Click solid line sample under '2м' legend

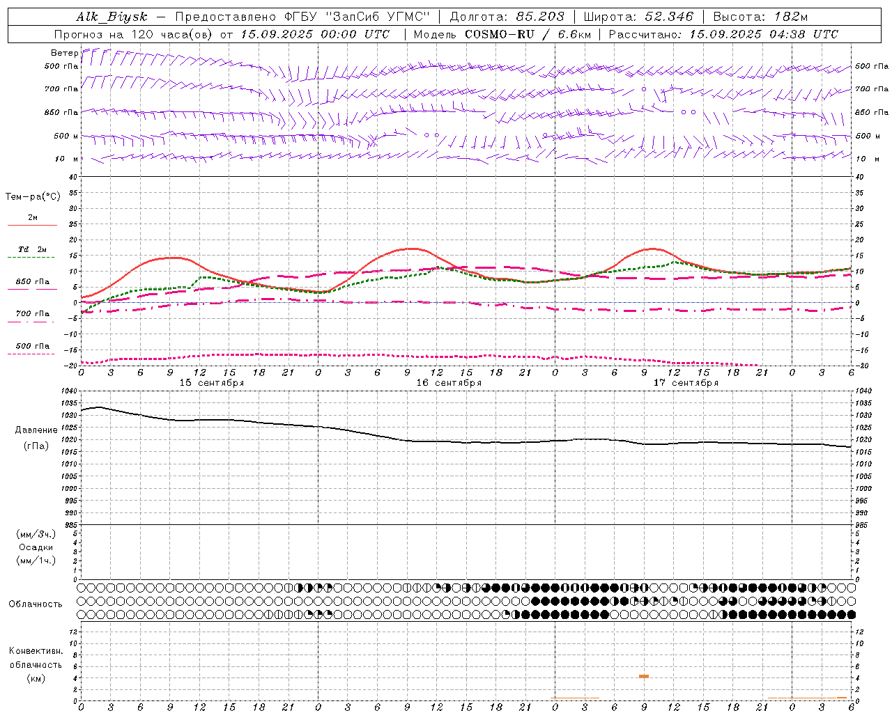pyautogui.click(x=32, y=225)
